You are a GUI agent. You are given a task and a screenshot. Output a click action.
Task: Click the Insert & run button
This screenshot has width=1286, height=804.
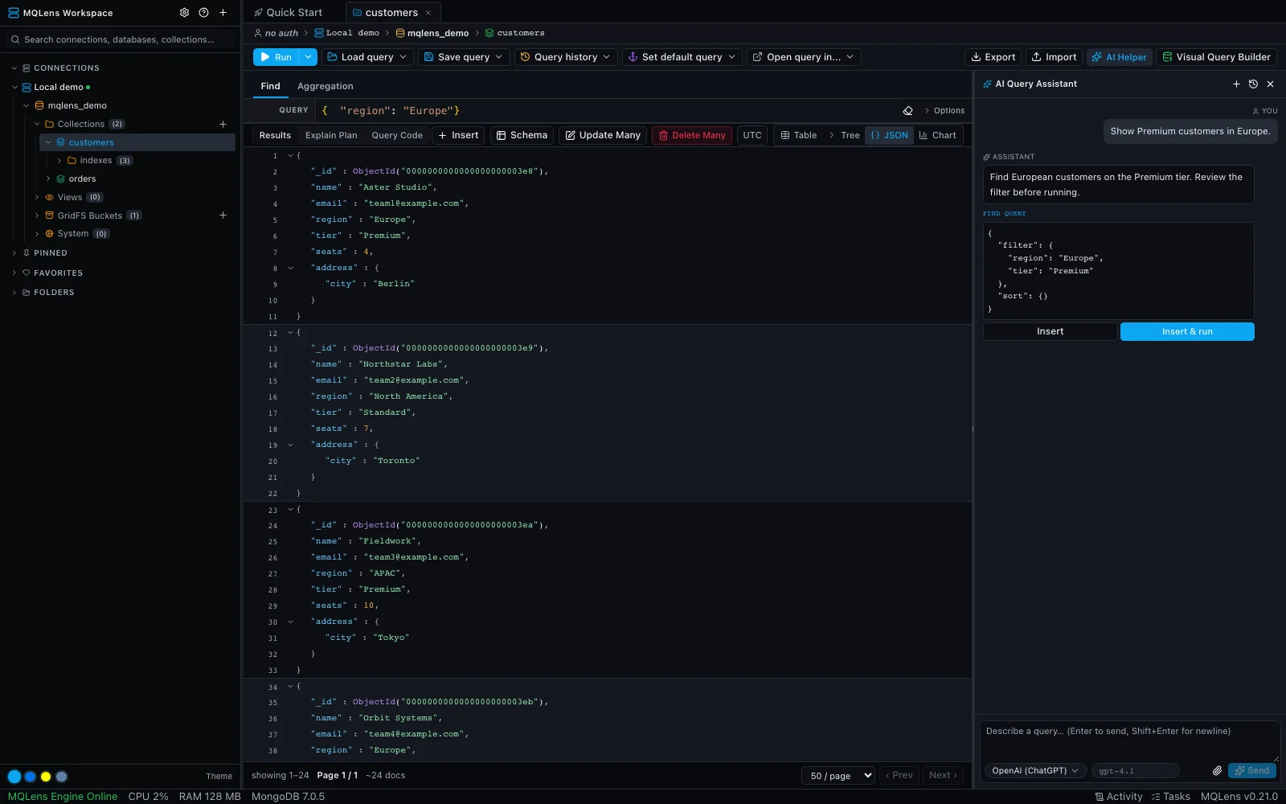pos(1187,331)
